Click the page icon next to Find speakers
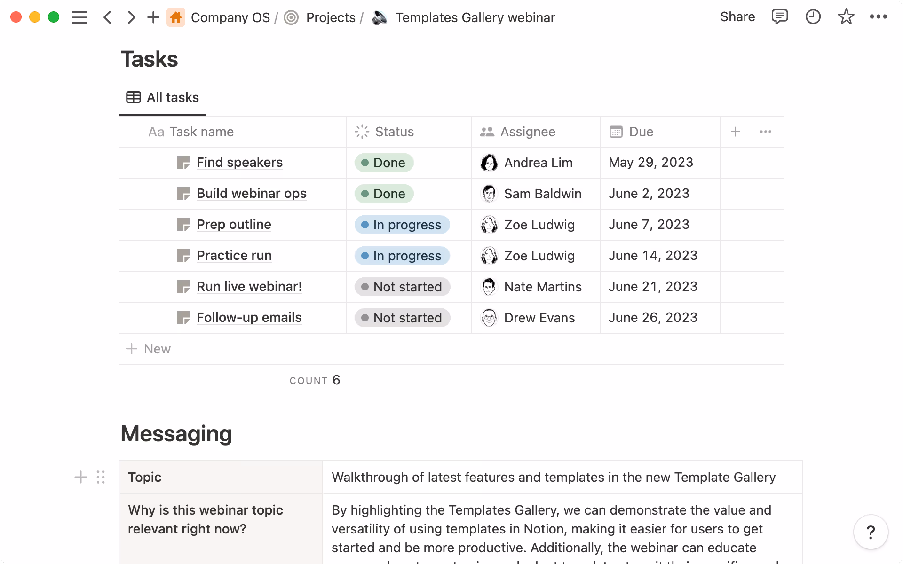 click(184, 162)
